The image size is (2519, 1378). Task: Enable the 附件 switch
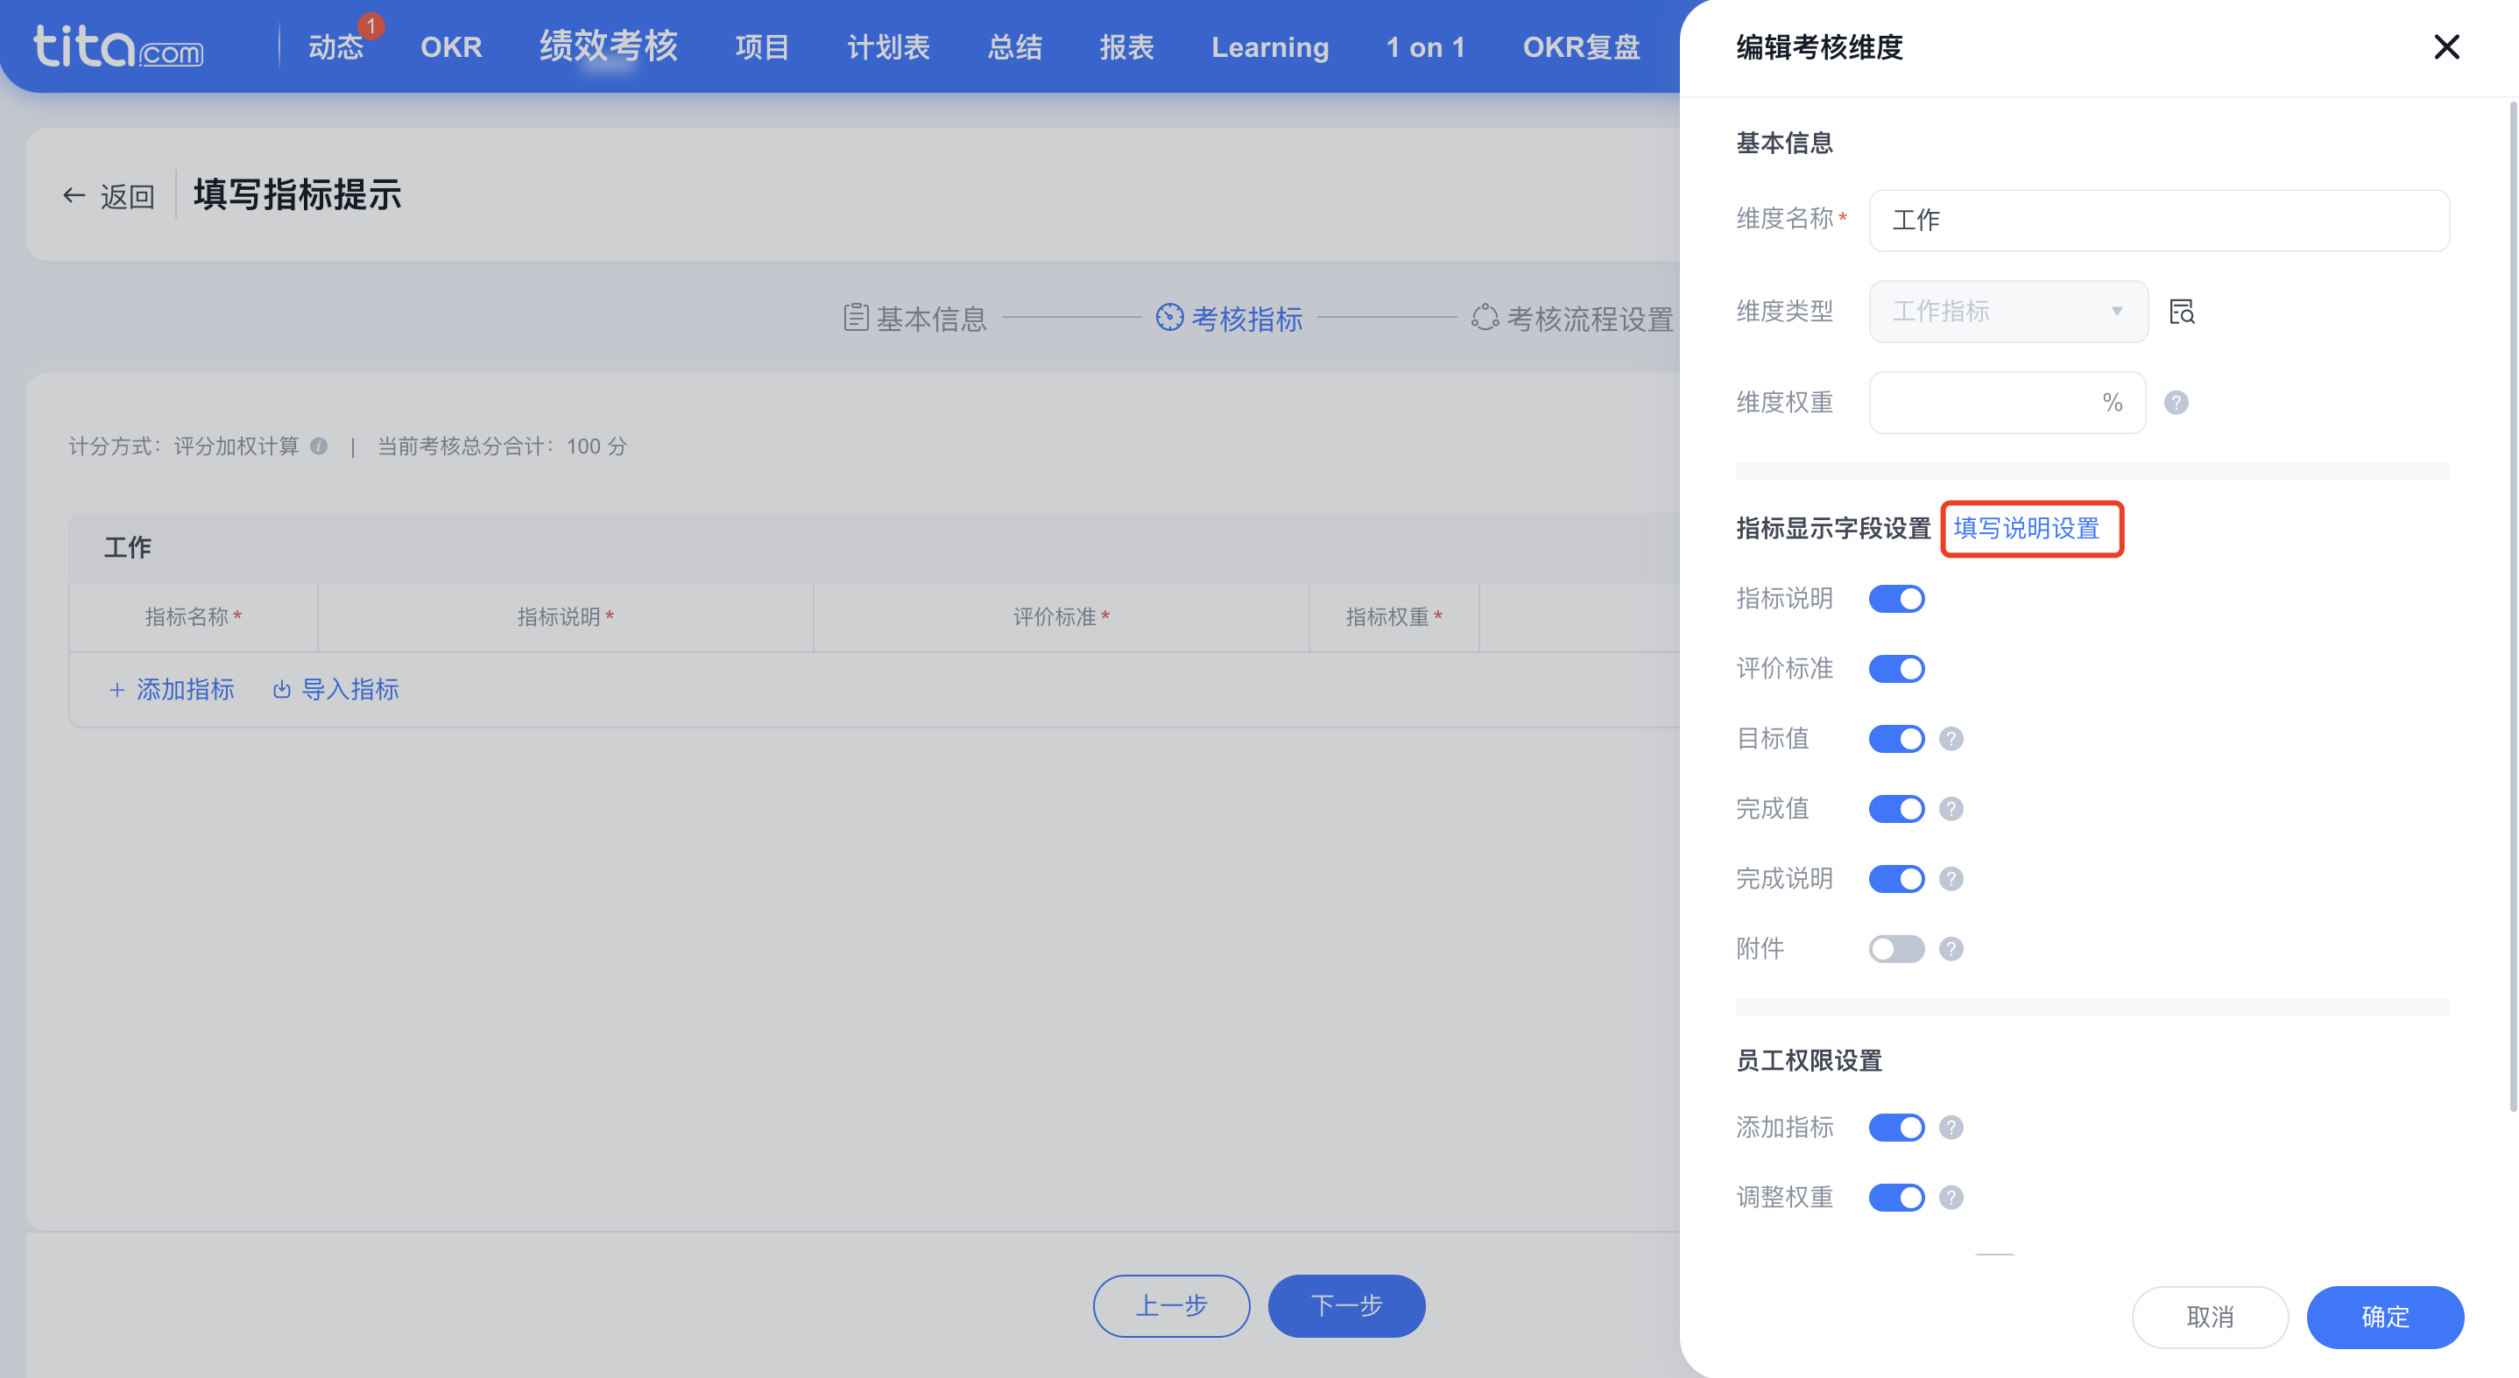pyautogui.click(x=1896, y=949)
